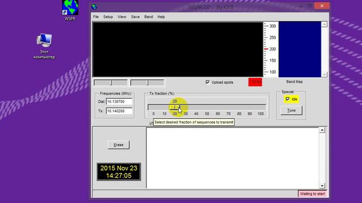Click the 50 mark under Tx fraction slider
The width and height of the screenshot is (362, 203).
[x=207, y=114]
